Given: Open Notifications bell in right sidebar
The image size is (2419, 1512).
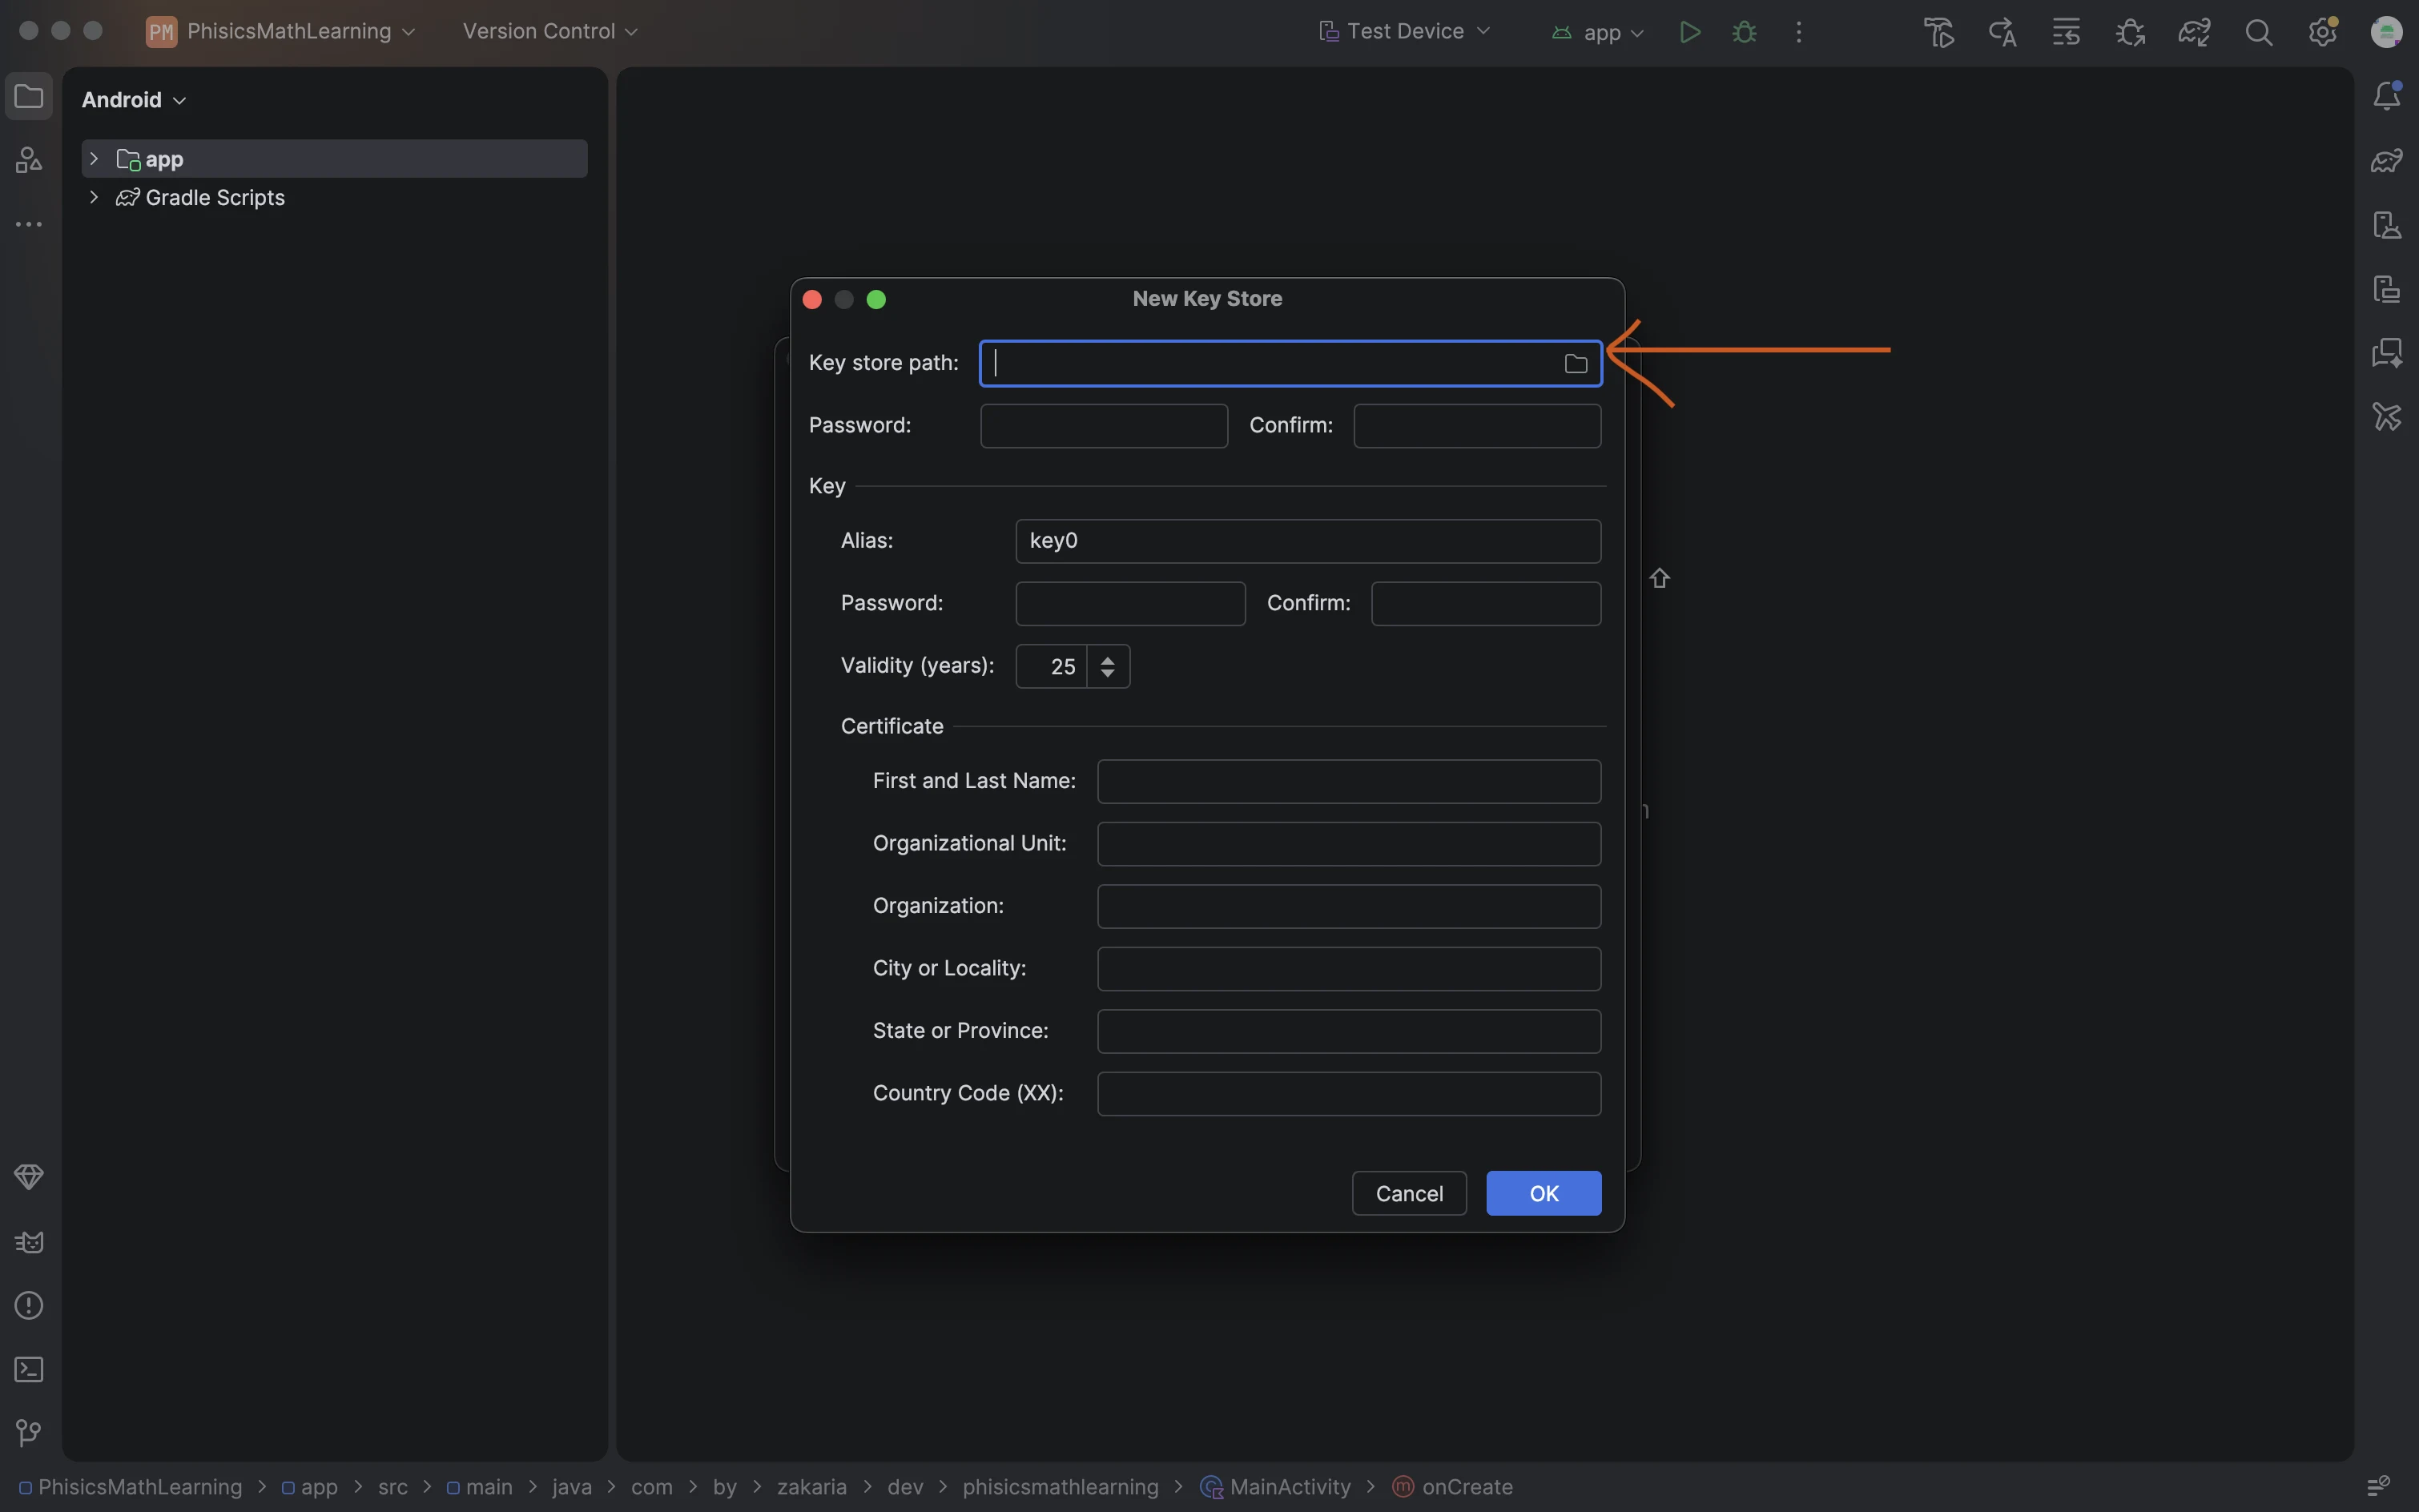Looking at the screenshot, I should pyautogui.click(x=2387, y=96).
